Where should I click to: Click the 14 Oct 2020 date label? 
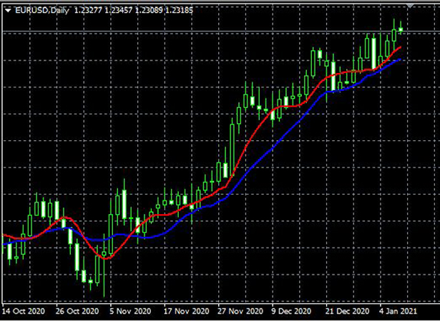(24, 311)
